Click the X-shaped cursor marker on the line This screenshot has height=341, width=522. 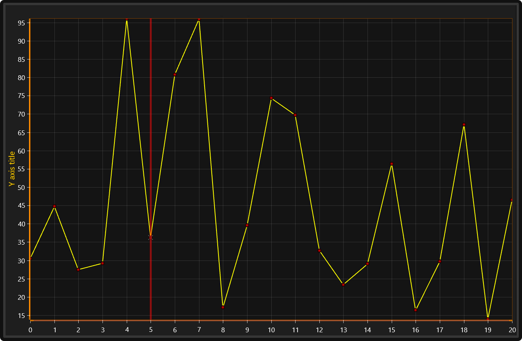click(151, 238)
